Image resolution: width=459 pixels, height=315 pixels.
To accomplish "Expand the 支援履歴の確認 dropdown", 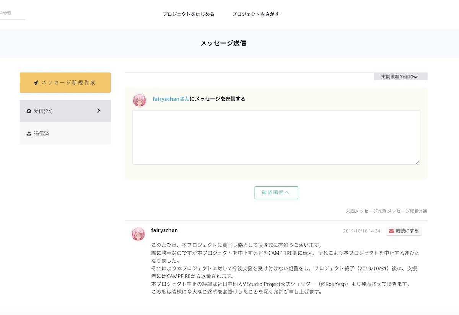I will pyautogui.click(x=400, y=77).
